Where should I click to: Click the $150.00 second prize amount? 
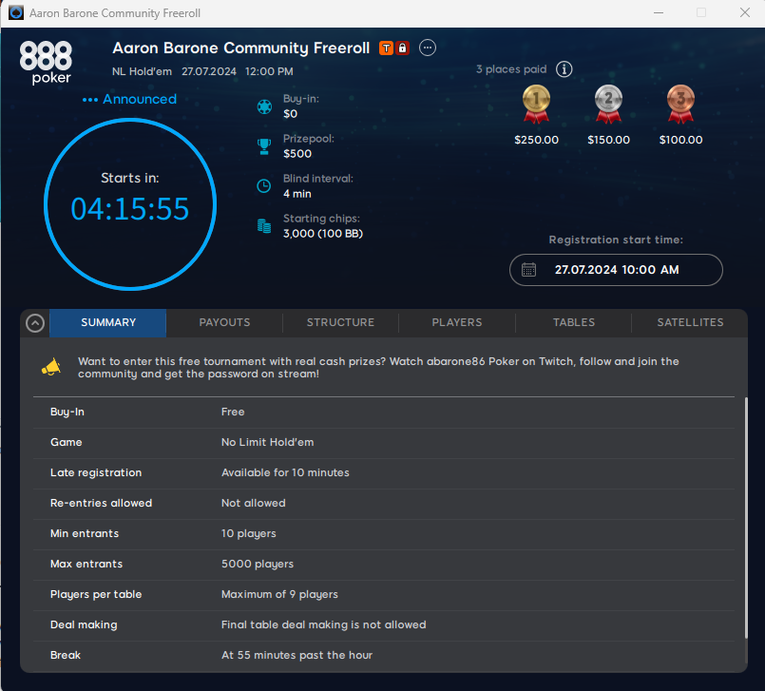(608, 140)
